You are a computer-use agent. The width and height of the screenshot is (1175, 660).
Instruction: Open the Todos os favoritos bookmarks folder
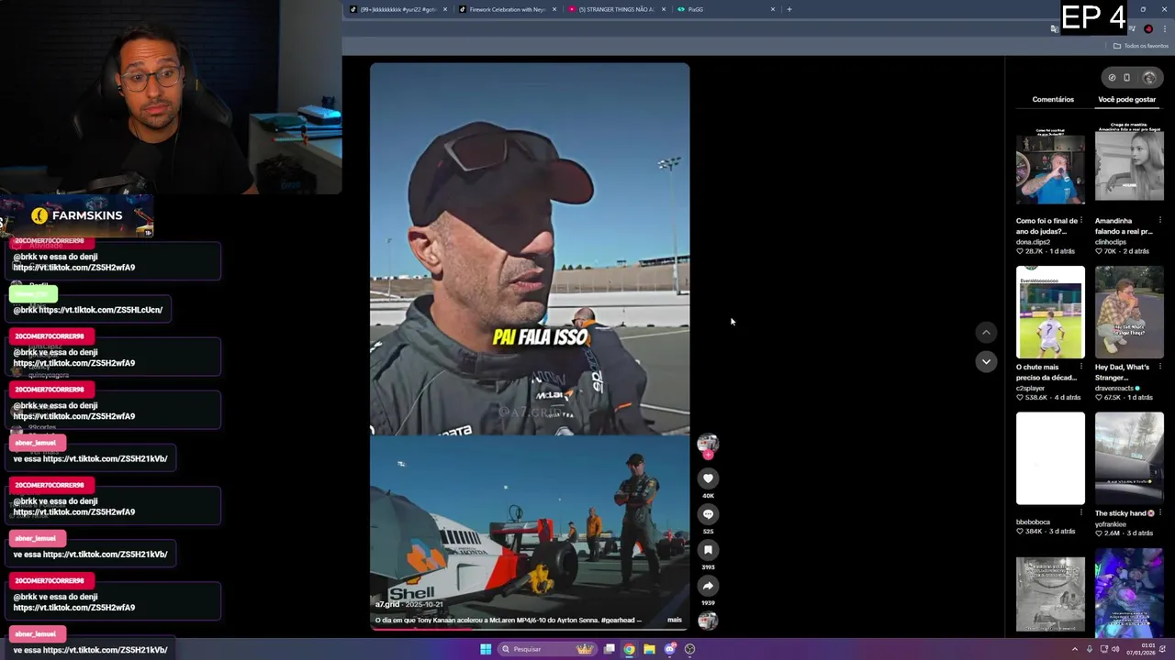[x=1141, y=46]
